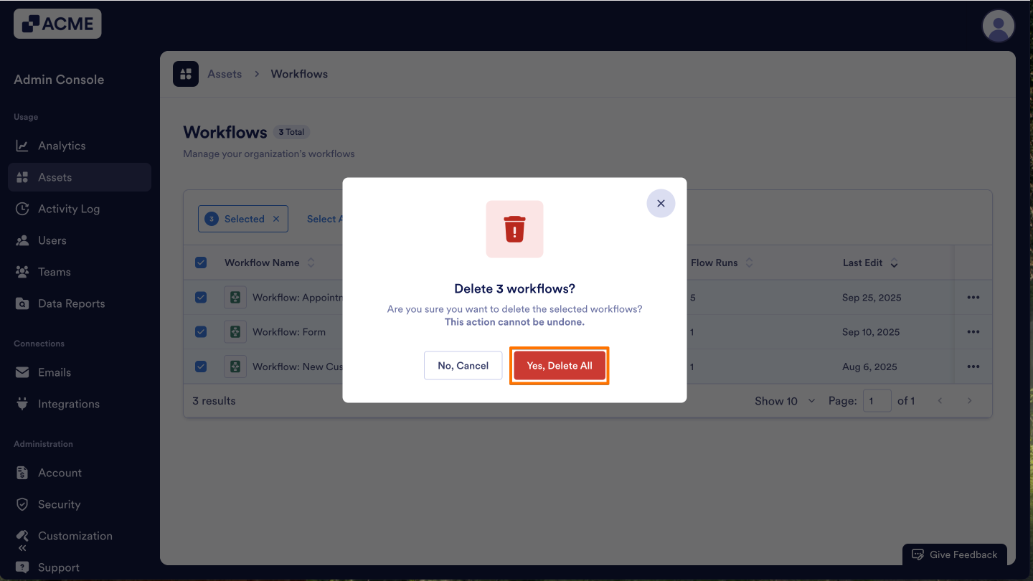This screenshot has width=1033, height=581.
Task: Open the ellipsis actions menu for Workflow: Appointment
Action: click(973, 297)
